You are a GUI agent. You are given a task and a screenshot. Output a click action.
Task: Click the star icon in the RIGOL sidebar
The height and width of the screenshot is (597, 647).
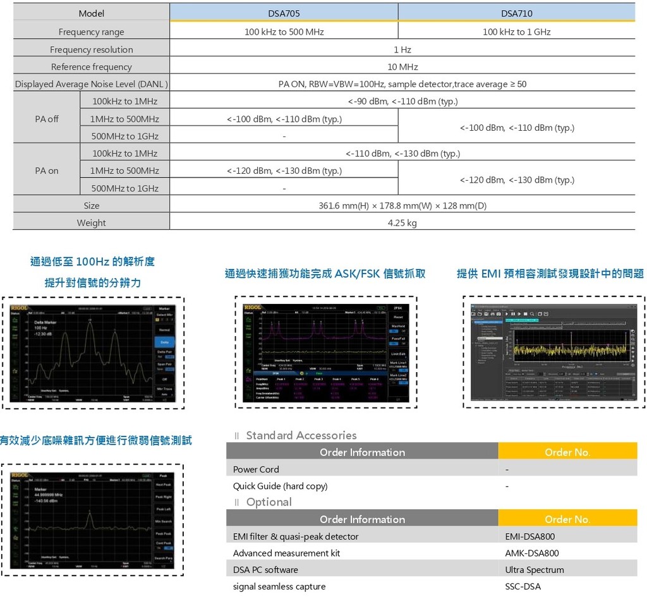pos(15,371)
